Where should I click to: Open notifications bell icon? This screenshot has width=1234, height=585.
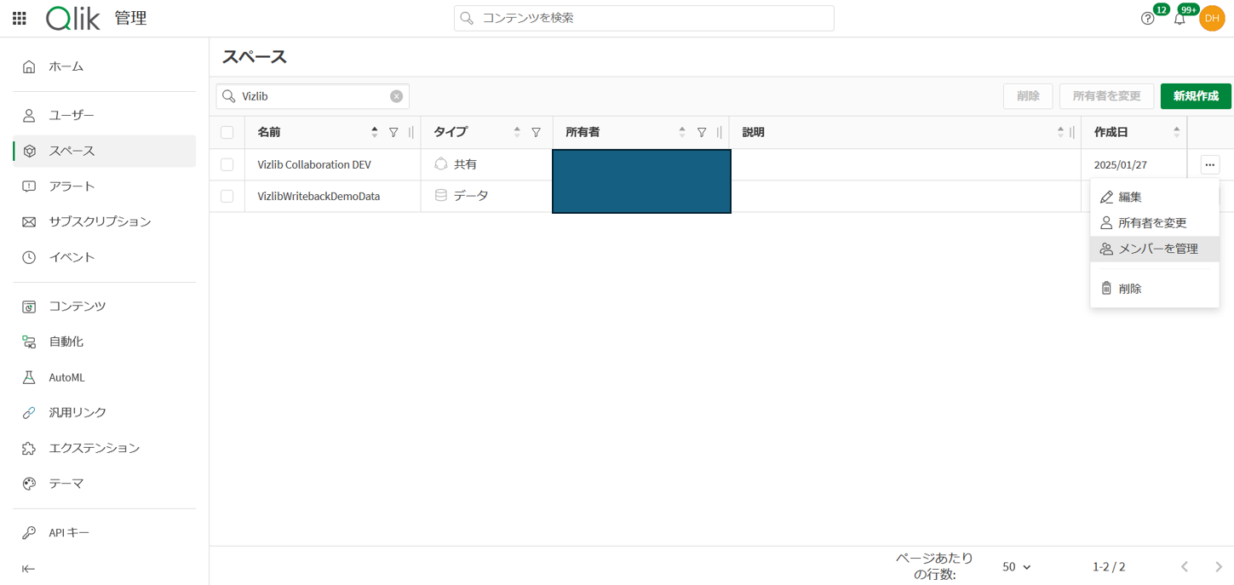pyautogui.click(x=1179, y=19)
